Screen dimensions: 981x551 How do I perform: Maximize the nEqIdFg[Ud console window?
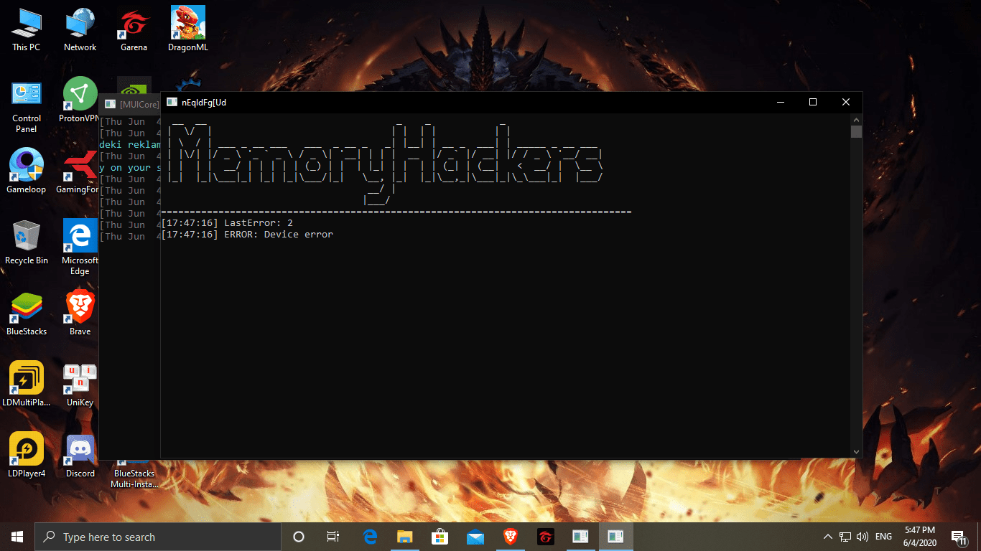(x=813, y=102)
